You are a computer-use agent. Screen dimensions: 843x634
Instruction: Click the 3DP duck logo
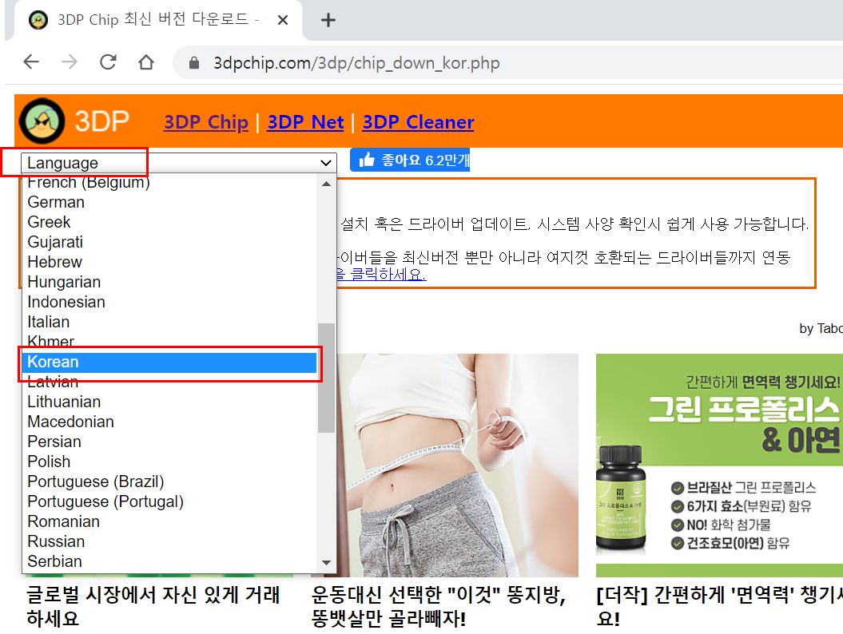click(x=42, y=121)
